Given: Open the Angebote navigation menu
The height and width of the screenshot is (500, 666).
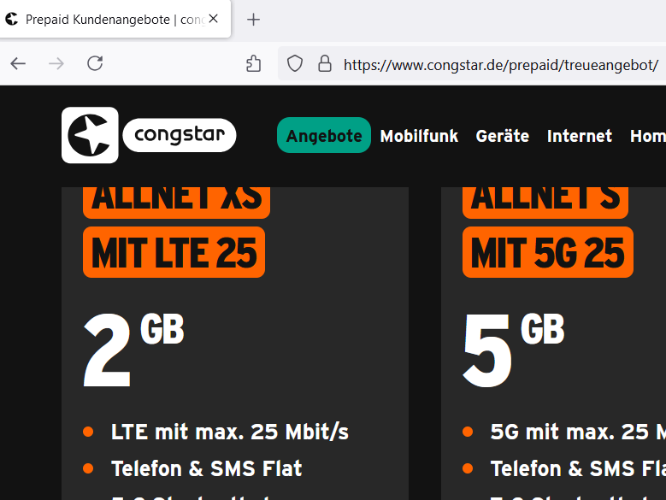Looking at the screenshot, I should click(x=324, y=136).
